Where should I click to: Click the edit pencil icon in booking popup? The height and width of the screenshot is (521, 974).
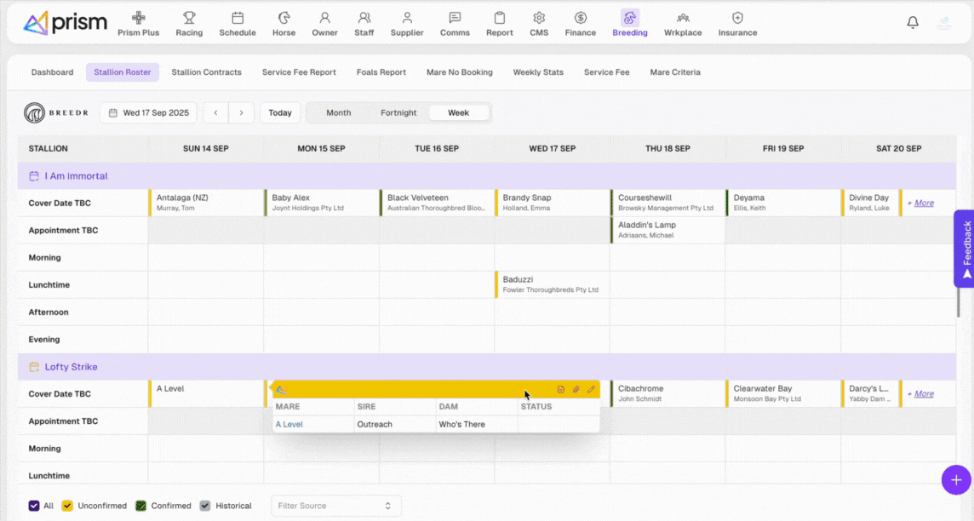click(591, 390)
